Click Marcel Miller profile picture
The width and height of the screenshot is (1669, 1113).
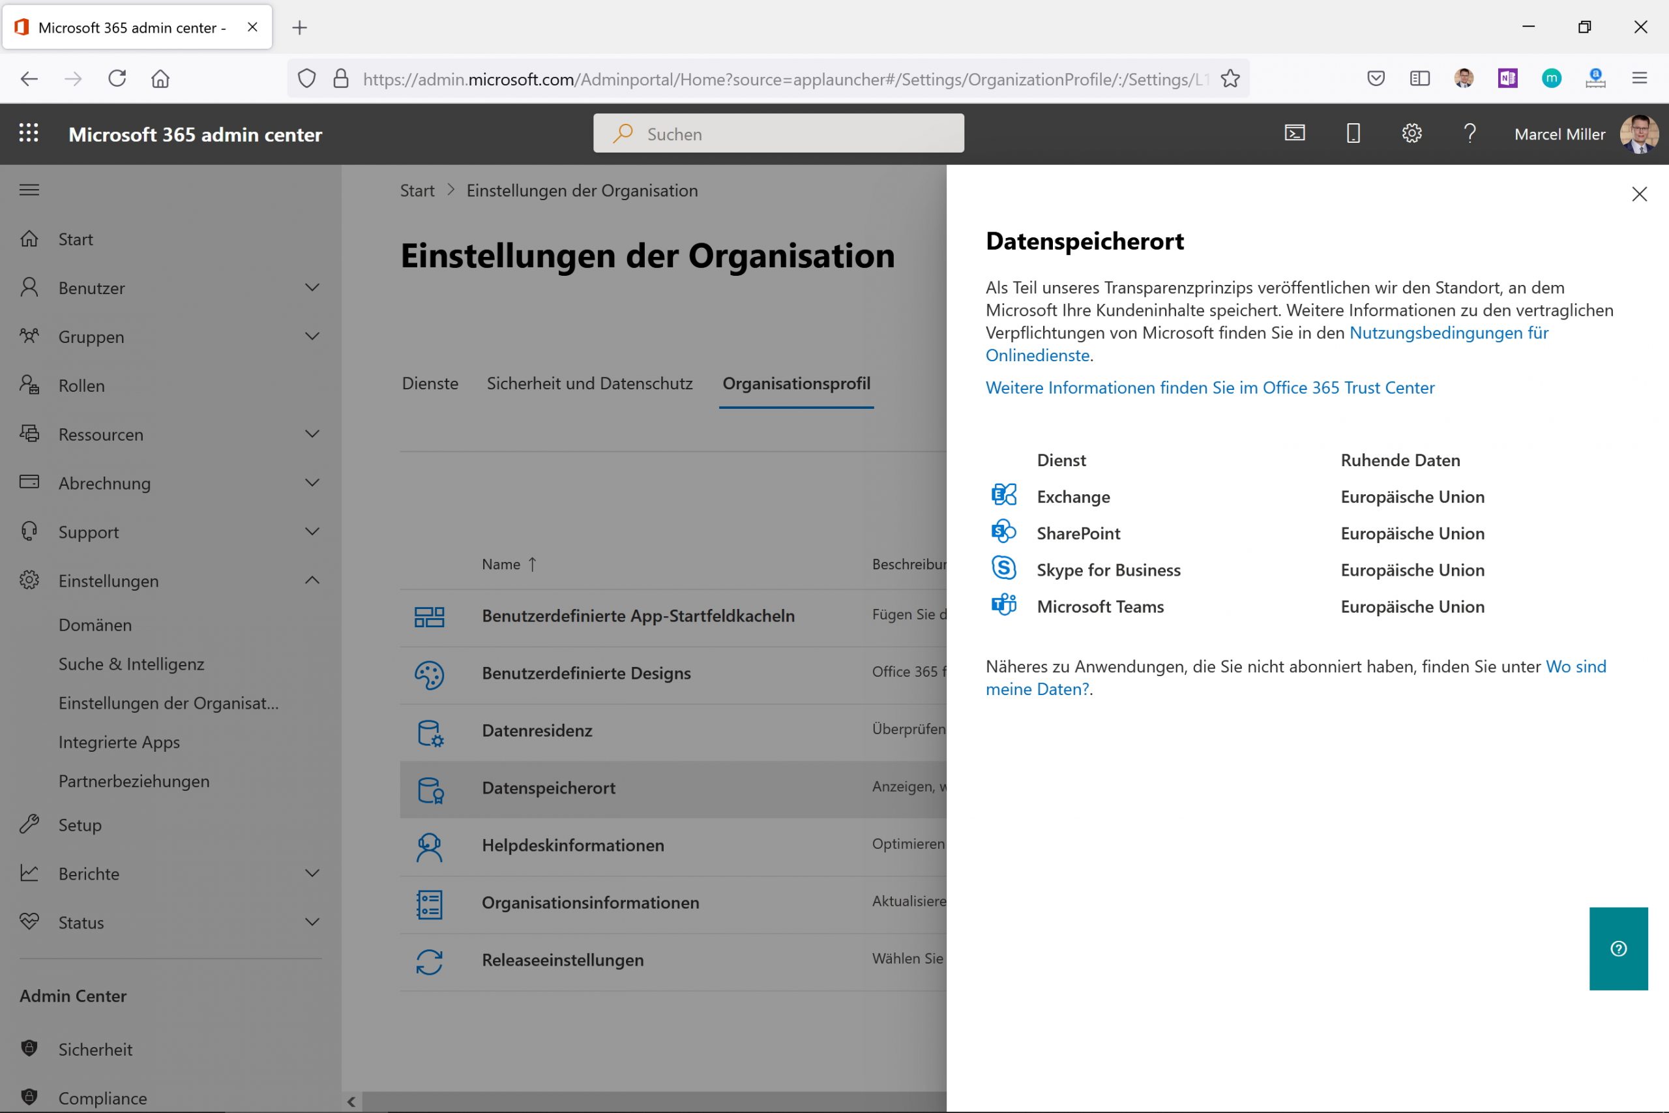1638,134
